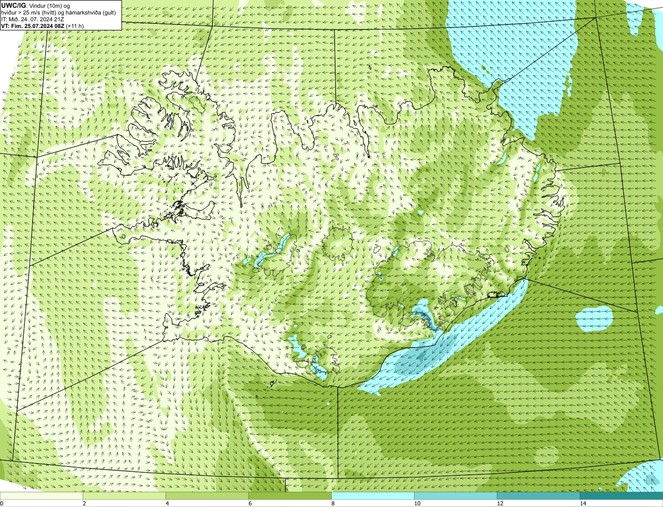Click the '8' label on the color scale

click(333, 503)
